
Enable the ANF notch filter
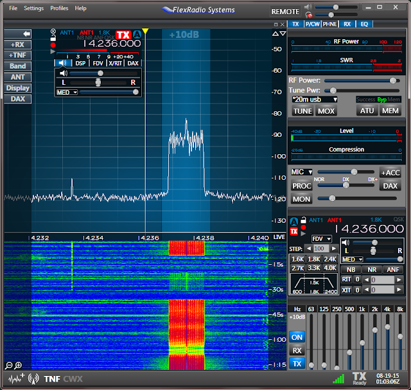393,270
